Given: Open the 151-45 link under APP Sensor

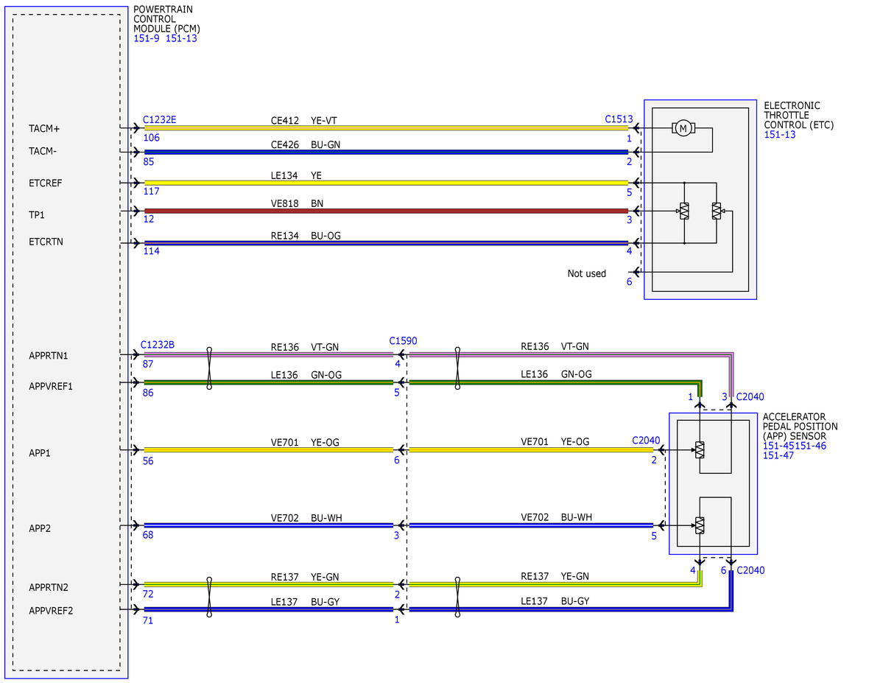Looking at the screenshot, I should 778,446.
